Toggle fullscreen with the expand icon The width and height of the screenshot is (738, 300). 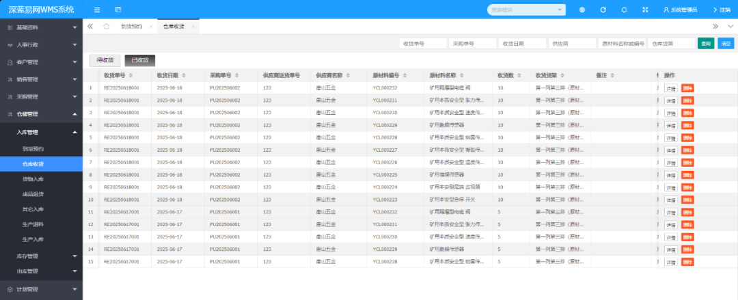pyautogui.click(x=644, y=10)
